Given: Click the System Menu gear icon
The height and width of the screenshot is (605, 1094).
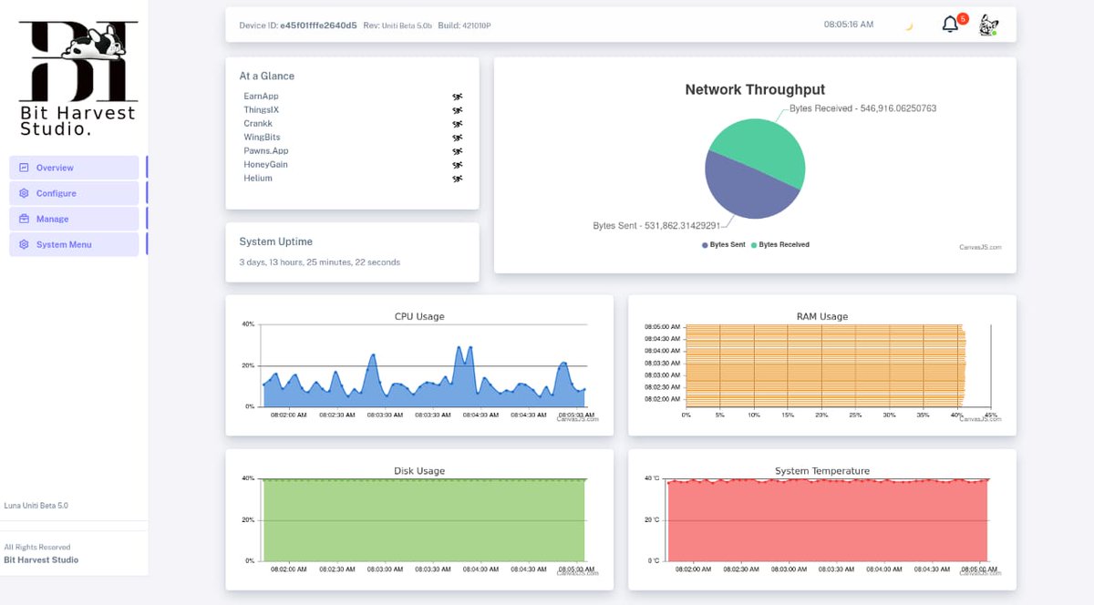Looking at the screenshot, I should tap(24, 244).
